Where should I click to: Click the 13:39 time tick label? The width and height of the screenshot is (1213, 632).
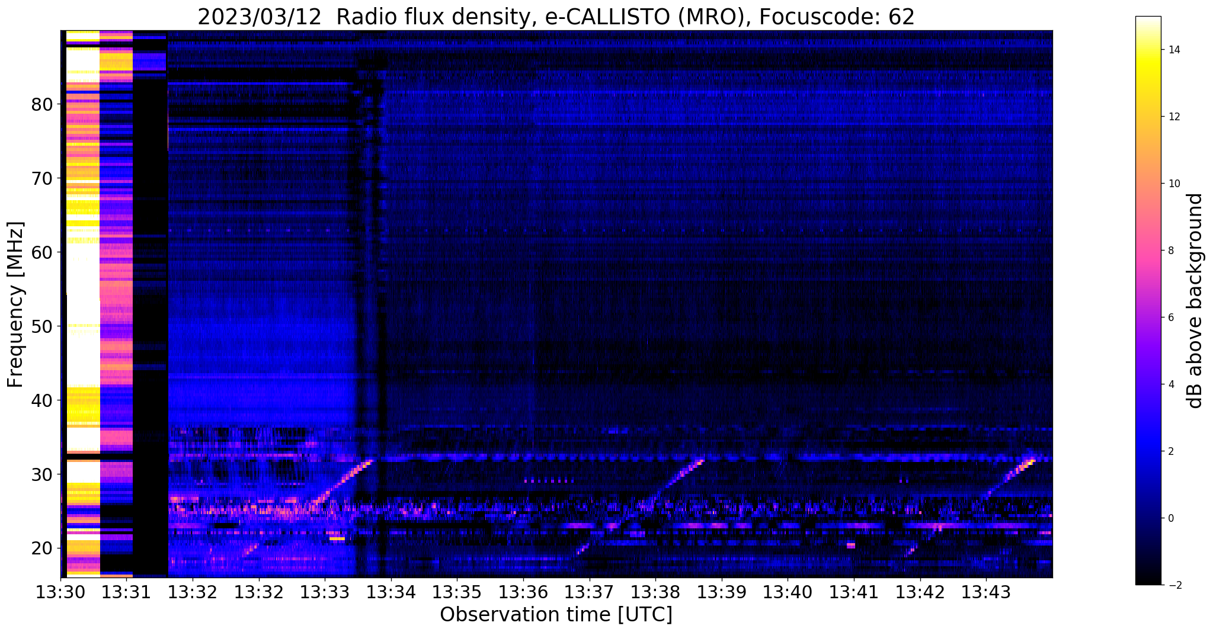pos(721,592)
